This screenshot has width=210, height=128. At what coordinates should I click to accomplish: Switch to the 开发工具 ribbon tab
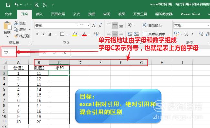[140, 14]
